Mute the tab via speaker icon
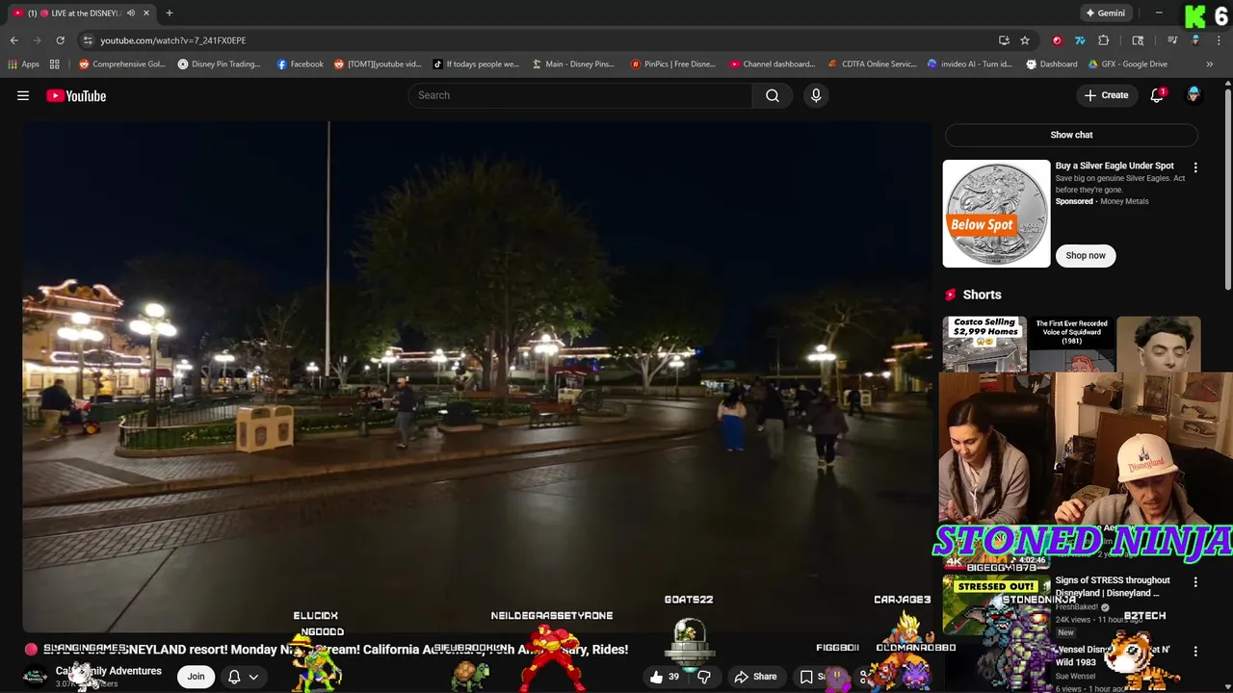The image size is (1233, 693). pyautogui.click(x=130, y=13)
